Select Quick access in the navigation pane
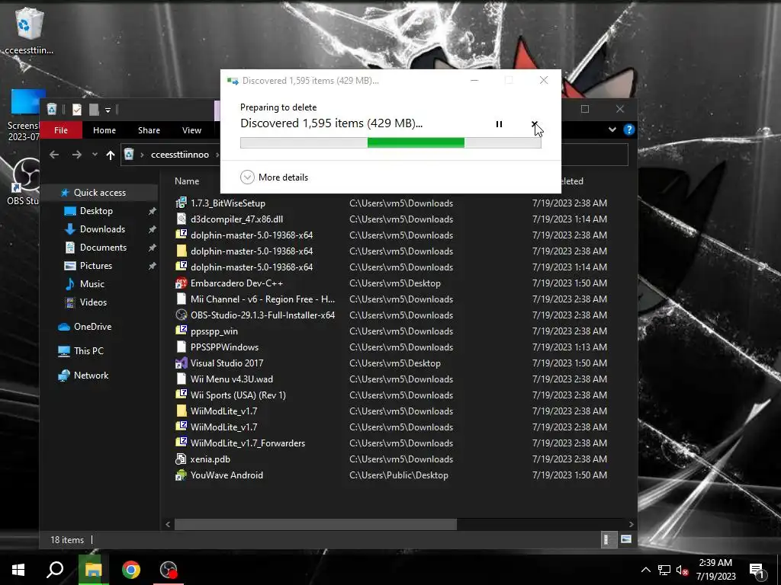Viewport: 781px width, 585px height. click(x=100, y=193)
